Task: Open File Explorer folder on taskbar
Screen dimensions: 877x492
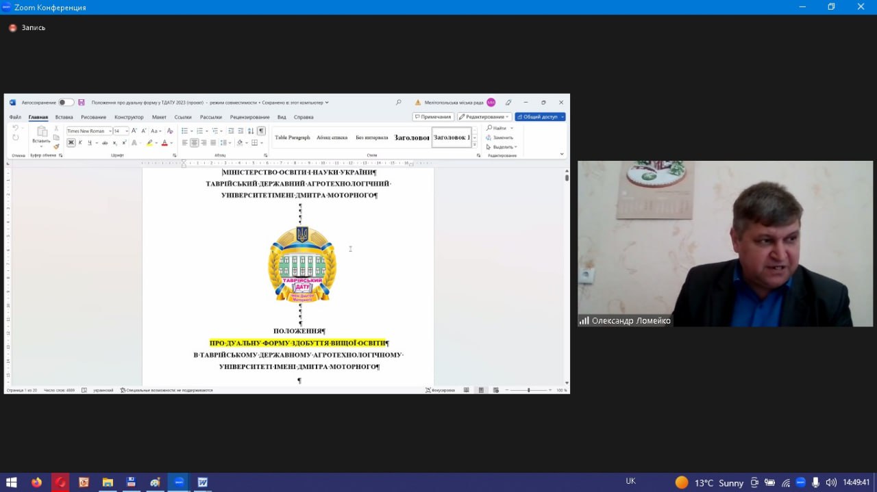Action: [x=108, y=482]
